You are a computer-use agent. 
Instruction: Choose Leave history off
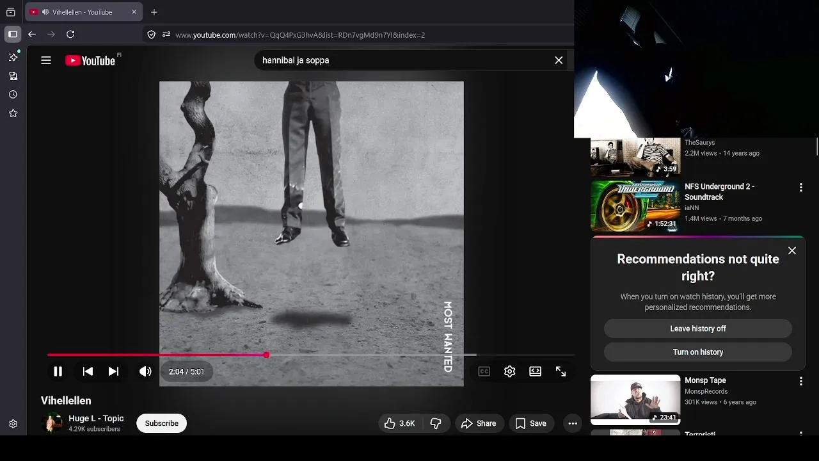point(698,328)
